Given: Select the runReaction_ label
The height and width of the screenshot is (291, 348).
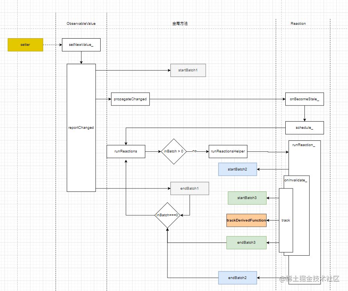Looking at the screenshot, I should (x=303, y=145).
